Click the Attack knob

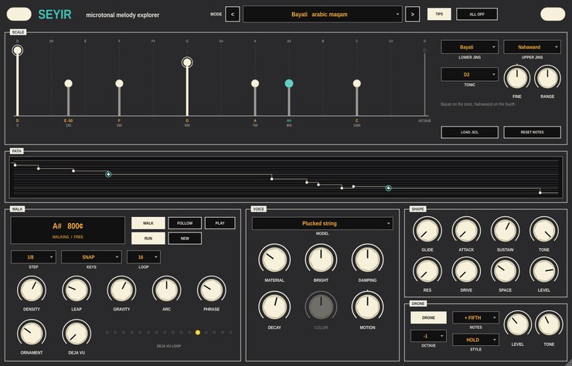point(466,231)
